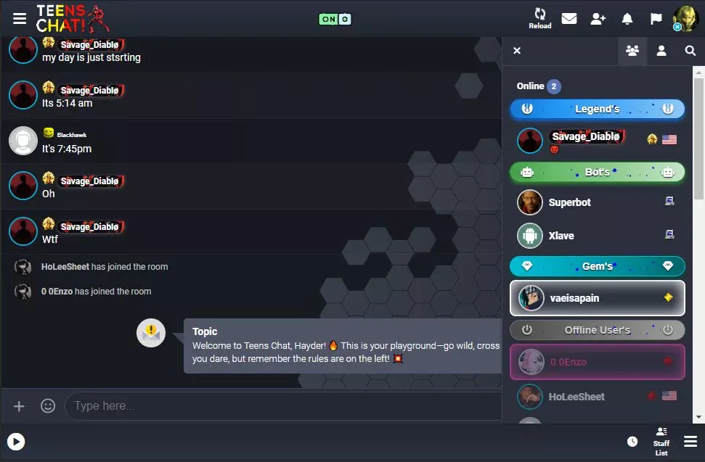Viewport: 705px width, 462px height.
Task: Switch to the user list group tab
Action: (x=632, y=51)
